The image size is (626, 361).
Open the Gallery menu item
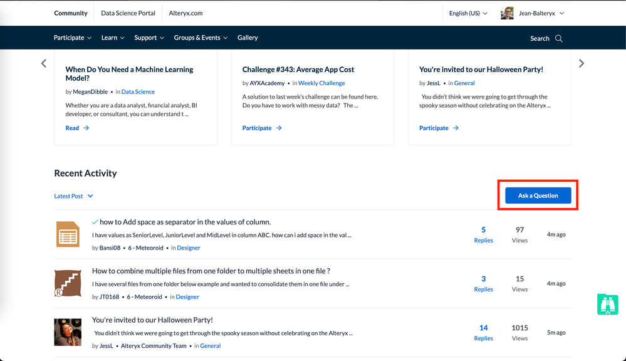click(248, 38)
